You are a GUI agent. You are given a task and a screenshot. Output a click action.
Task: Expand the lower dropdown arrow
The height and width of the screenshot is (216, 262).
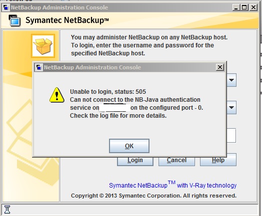click(x=231, y=107)
